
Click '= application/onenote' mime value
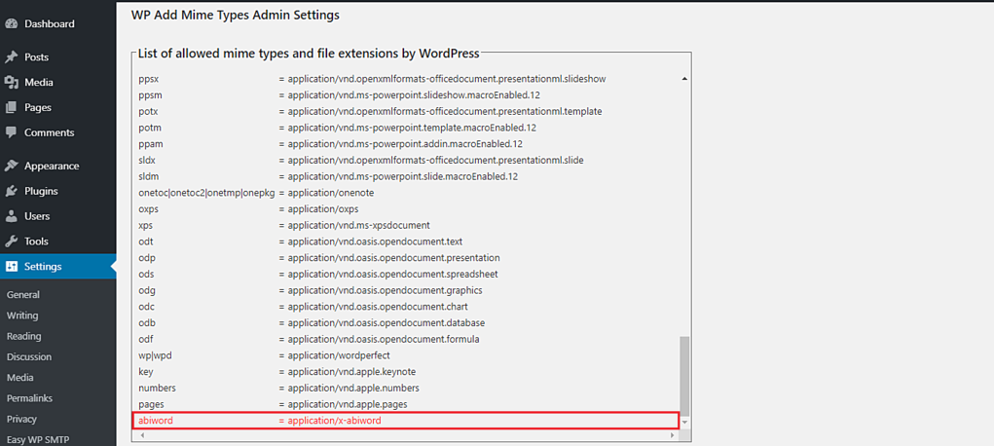(x=328, y=192)
